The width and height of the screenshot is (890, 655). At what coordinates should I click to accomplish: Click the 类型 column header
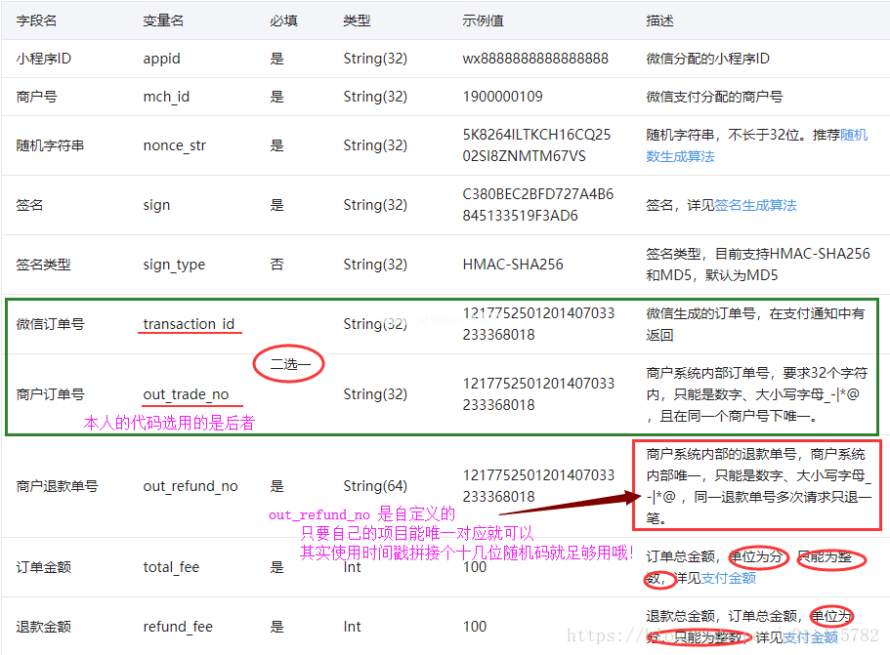click(357, 20)
